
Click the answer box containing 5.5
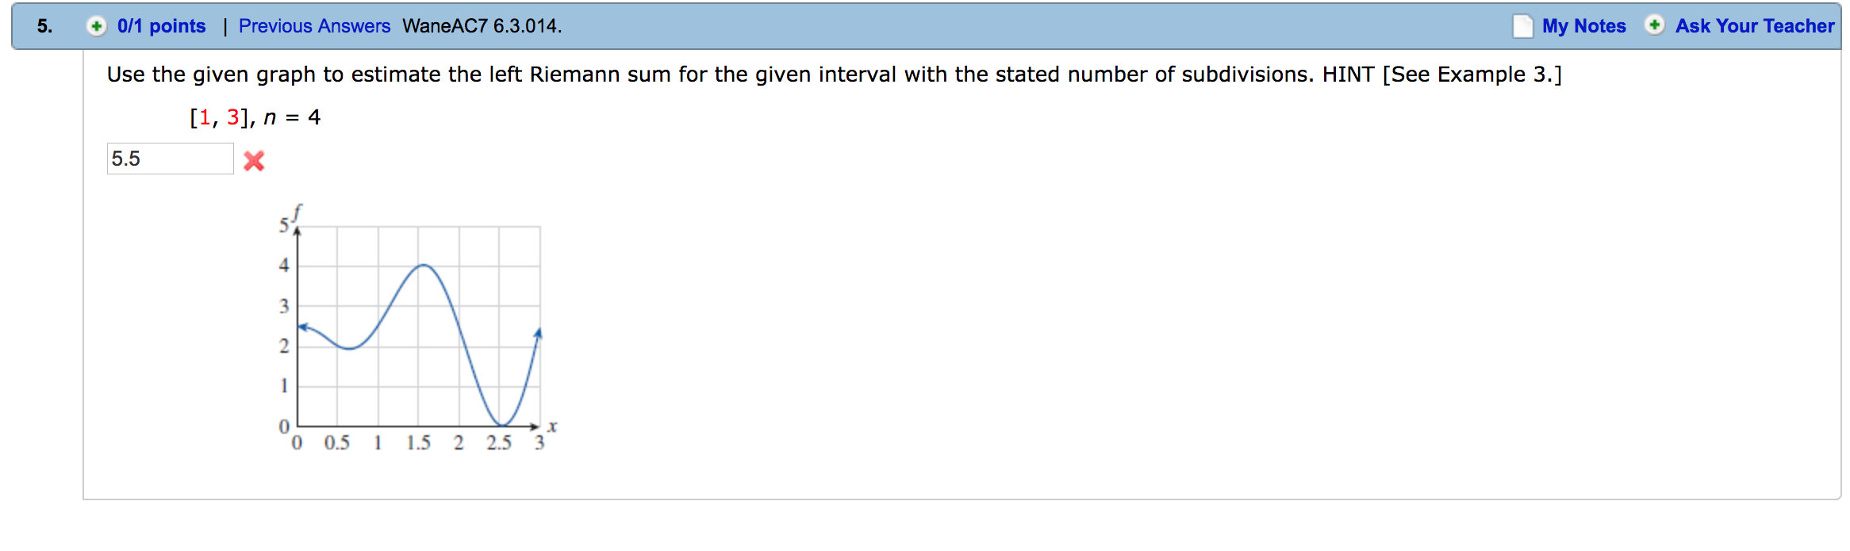pyautogui.click(x=170, y=159)
